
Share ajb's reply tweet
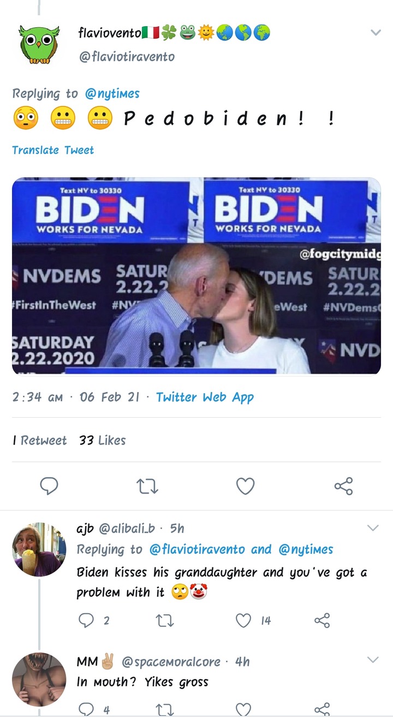(323, 620)
